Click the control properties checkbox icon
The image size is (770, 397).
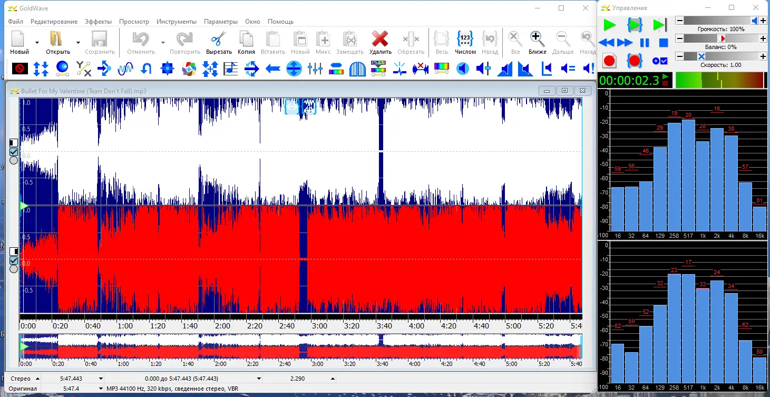pyautogui.click(x=660, y=61)
